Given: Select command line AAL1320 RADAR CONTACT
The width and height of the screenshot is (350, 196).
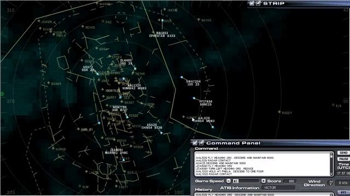Looking at the screenshot, I should click(214, 174).
